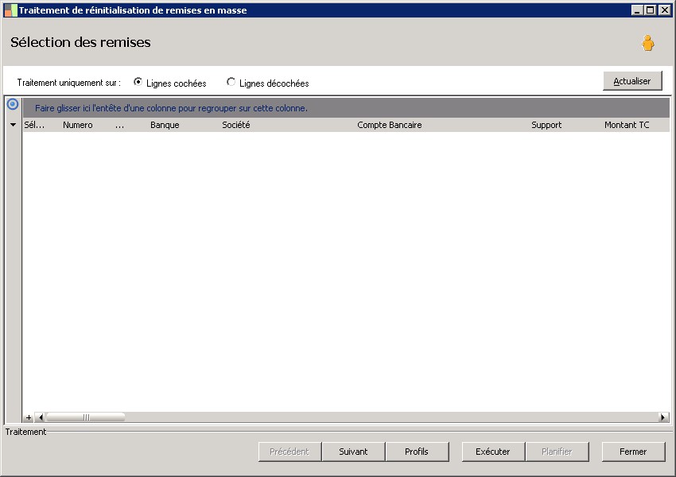Click the Planifier button

click(557, 452)
